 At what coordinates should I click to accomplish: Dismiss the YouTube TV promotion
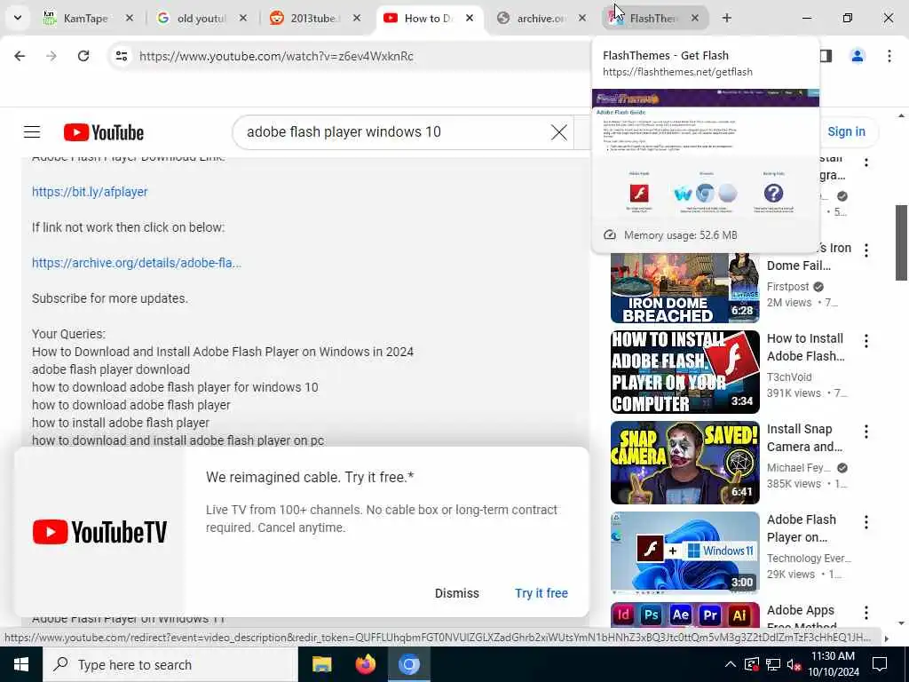click(457, 593)
